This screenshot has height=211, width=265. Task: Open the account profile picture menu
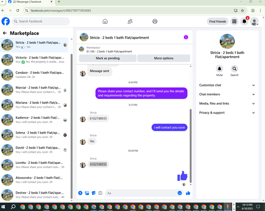pyautogui.click(x=254, y=22)
